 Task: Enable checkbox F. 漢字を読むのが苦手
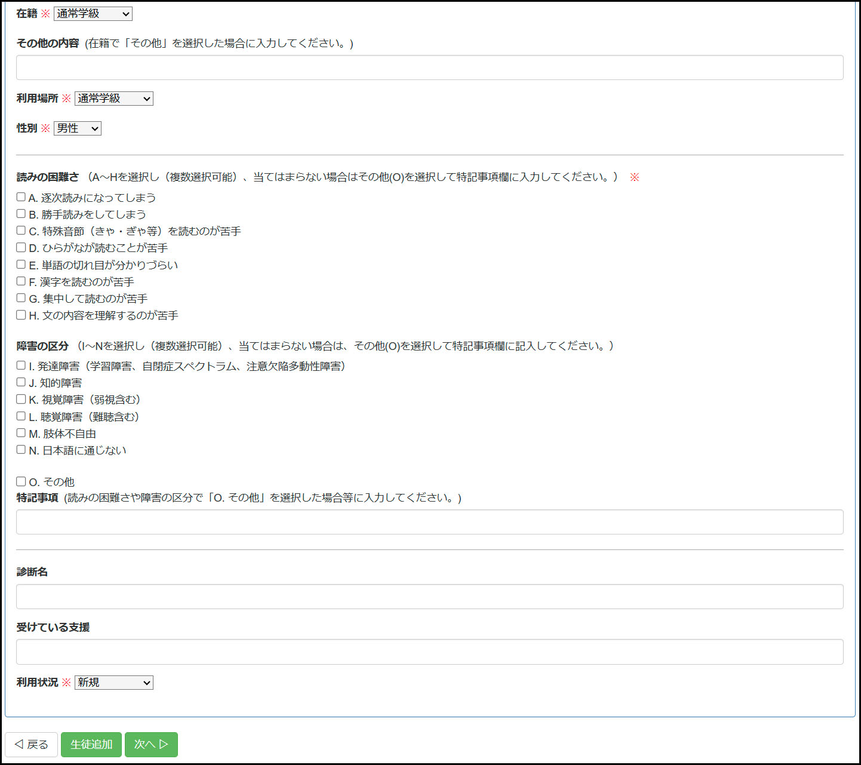pyautogui.click(x=21, y=281)
